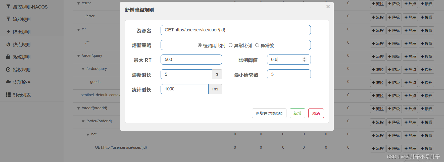
Task: Click the 统计时长 input field
Action: (184, 89)
